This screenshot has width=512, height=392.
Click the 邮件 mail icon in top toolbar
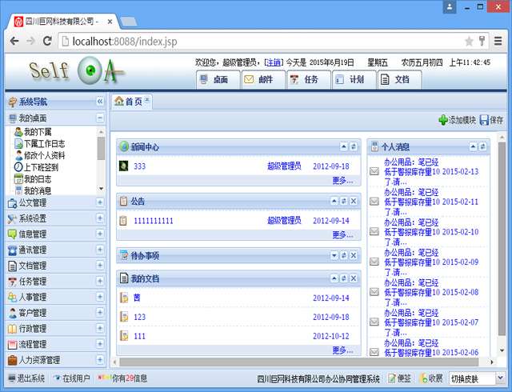click(x=249, y=79)
